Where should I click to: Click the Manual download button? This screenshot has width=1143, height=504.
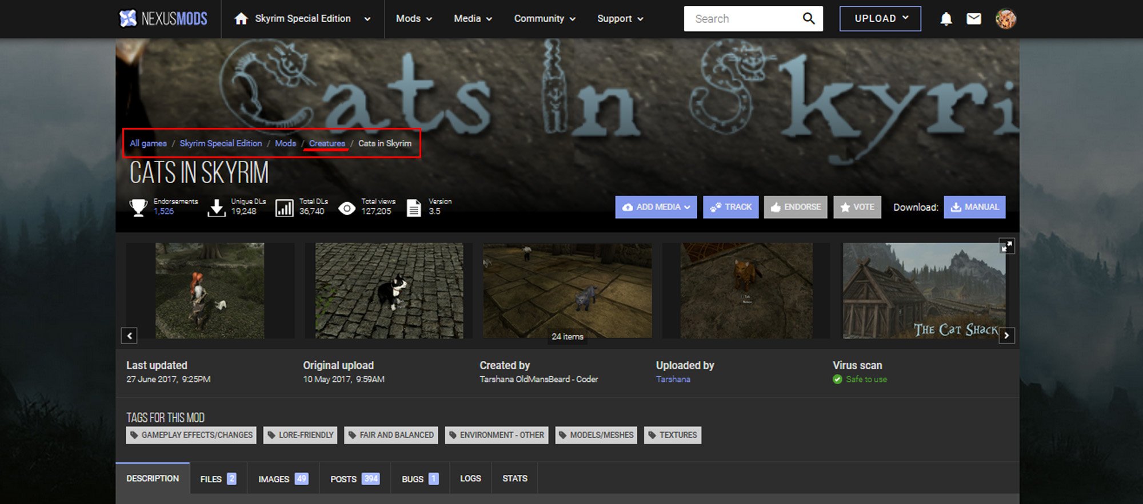point(974,207)
